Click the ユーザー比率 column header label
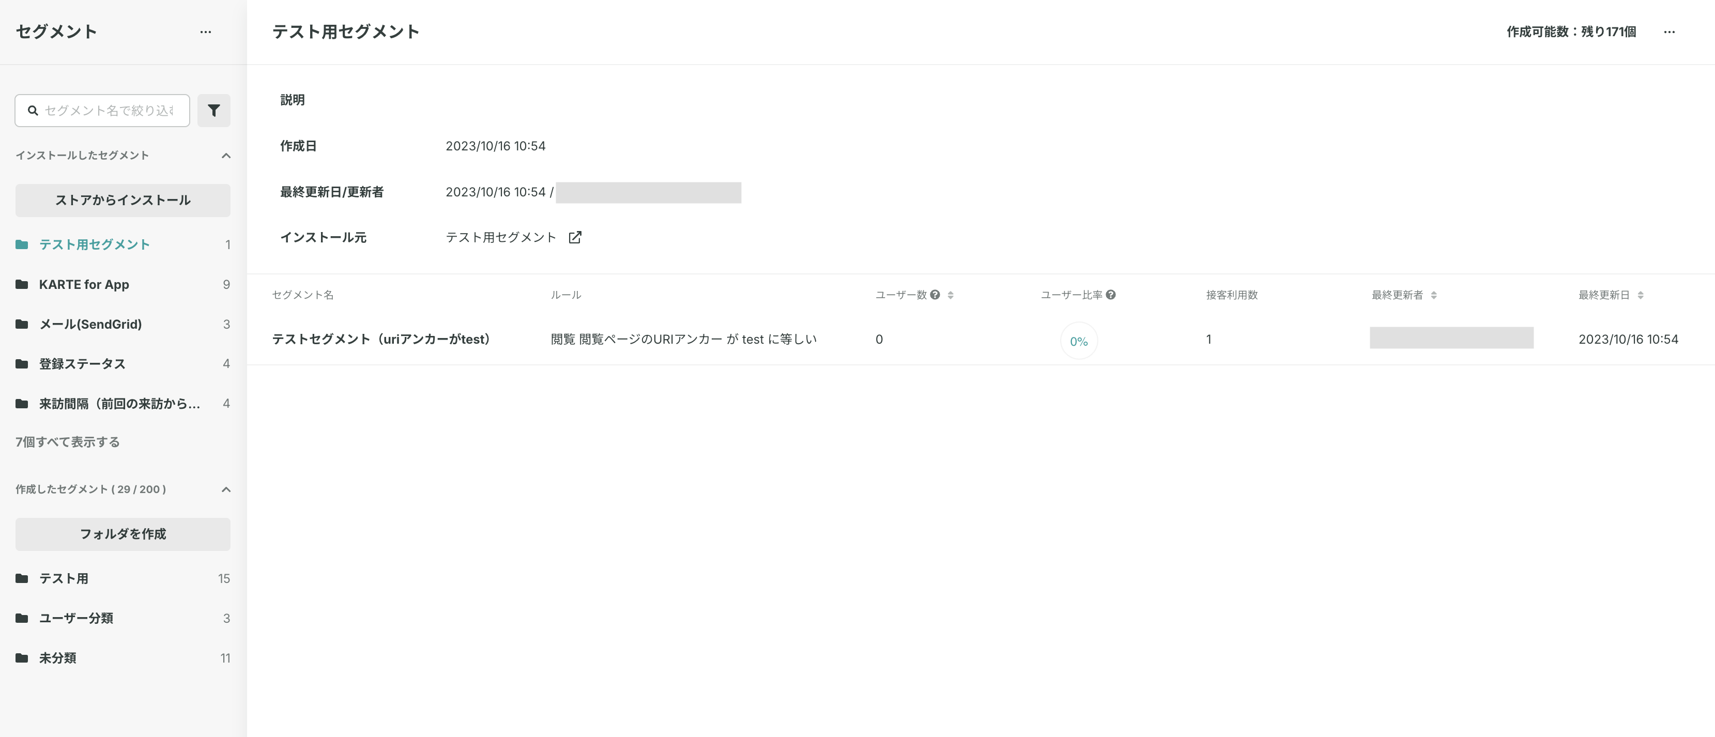Viewport: 1715px width, 737px height. pos(1071,295)
